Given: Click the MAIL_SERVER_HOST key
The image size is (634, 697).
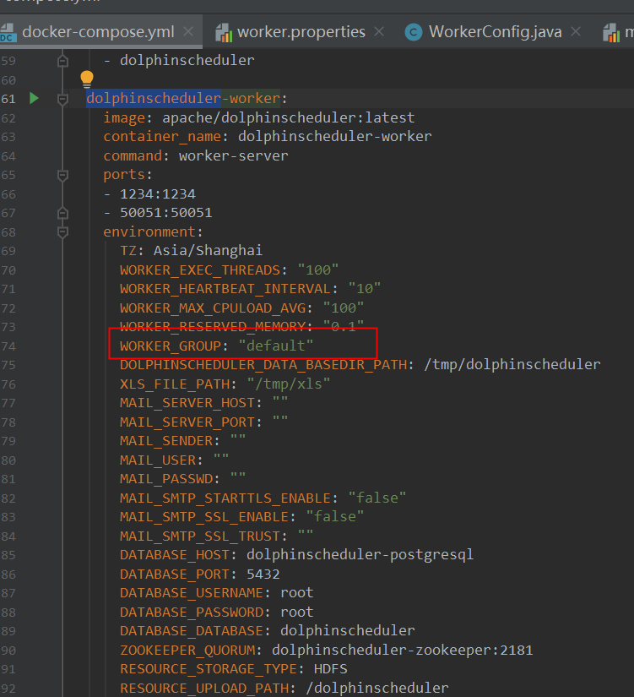Looking at the screenshot, I should click(187, 403).
